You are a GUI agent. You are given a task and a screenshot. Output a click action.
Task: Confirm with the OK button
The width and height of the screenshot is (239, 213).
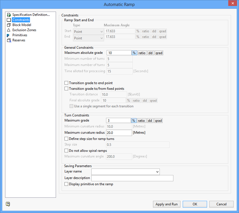click(195, 204)
